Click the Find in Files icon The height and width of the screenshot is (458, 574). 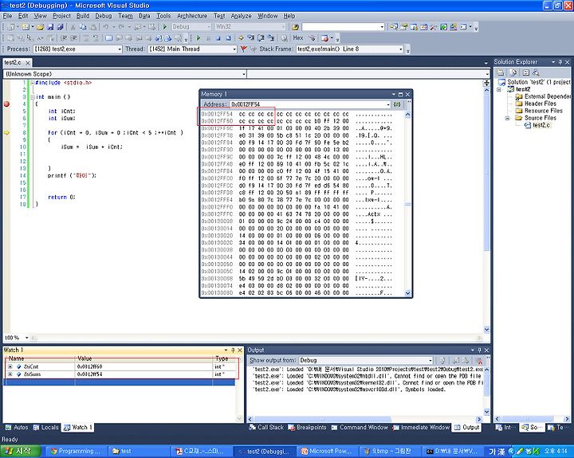pos(296,27)
